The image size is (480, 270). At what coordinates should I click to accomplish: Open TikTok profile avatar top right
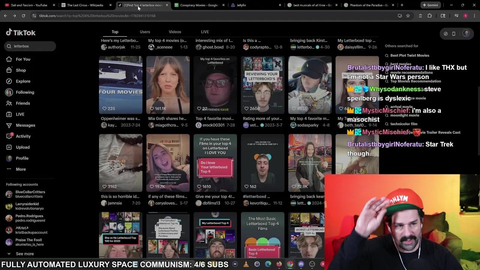[466, 33]
